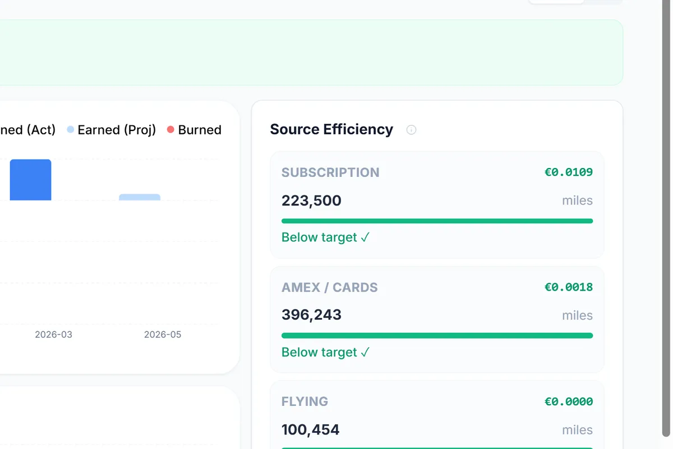Viewport: 673px width, 449px height.
Task: Toggle the Earned (Act) legend label
Action: pyautogui.click(x=27, y=130)
